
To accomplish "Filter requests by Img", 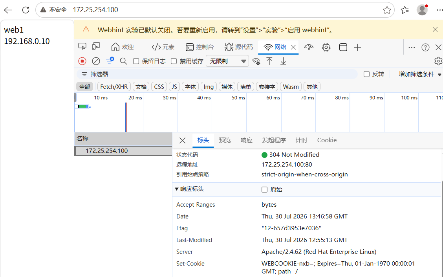I will click(209, 87).
